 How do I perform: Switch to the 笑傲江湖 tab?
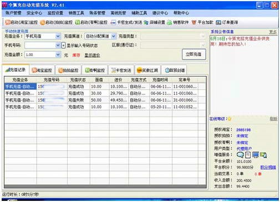[x=147, y=70]
